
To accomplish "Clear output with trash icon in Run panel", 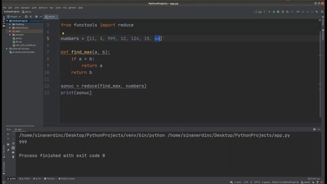I will tap(13, 157).
